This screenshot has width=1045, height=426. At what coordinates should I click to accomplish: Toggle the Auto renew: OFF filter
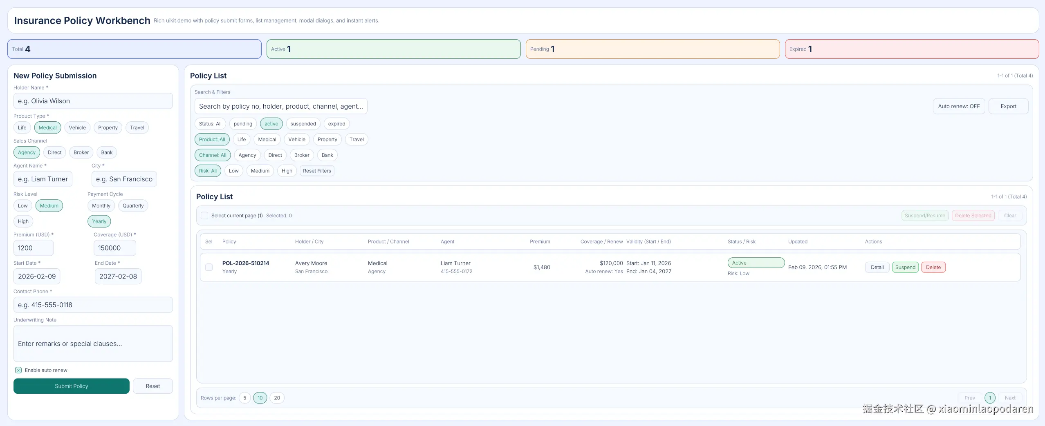pyautogui.click(x=959, y=106)
